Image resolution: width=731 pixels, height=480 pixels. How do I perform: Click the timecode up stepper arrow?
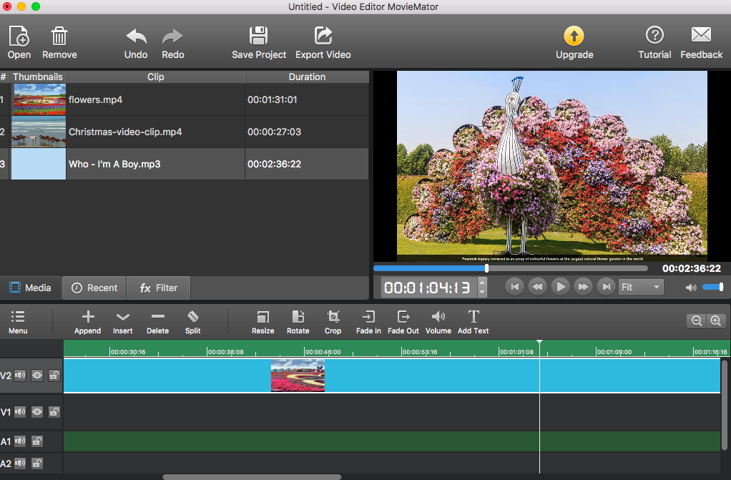click(x=481, y=283)
